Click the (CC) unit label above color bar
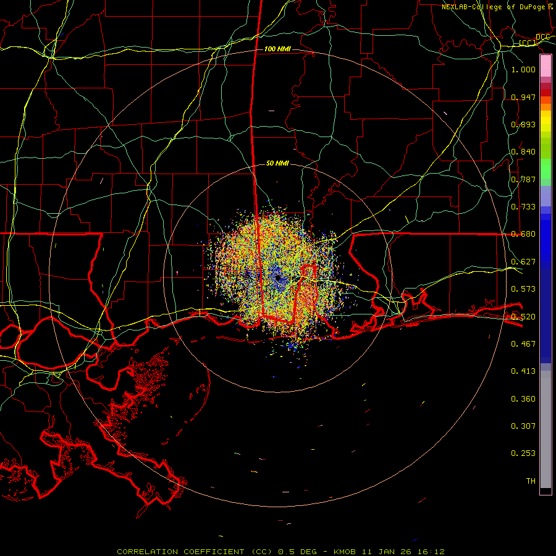The image size is (556, 556). [x=528, y=43]
